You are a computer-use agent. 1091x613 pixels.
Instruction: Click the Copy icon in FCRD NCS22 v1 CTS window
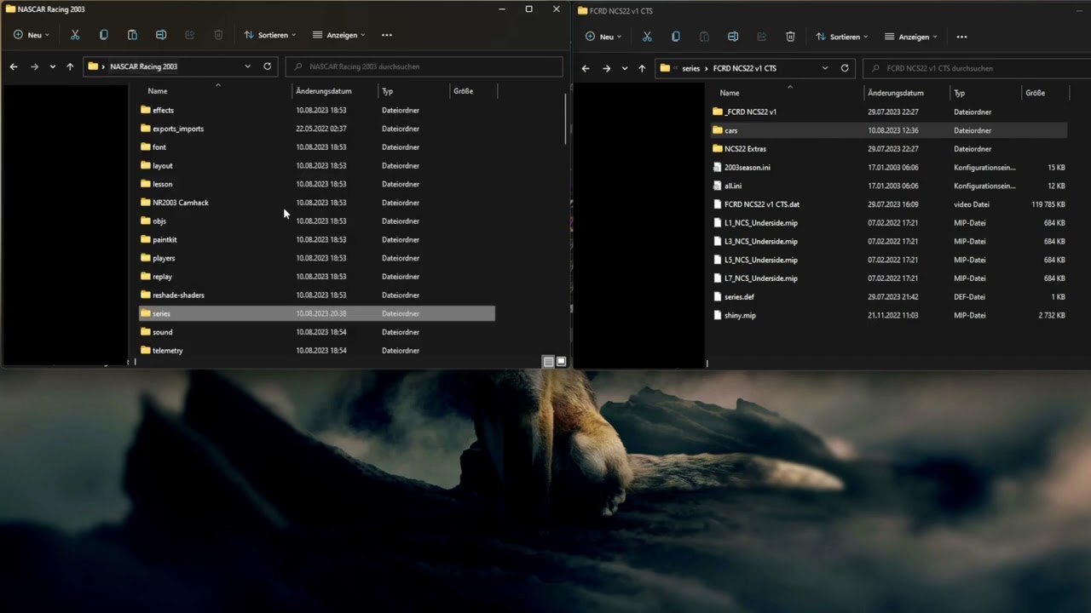click(x=676, y=37)
